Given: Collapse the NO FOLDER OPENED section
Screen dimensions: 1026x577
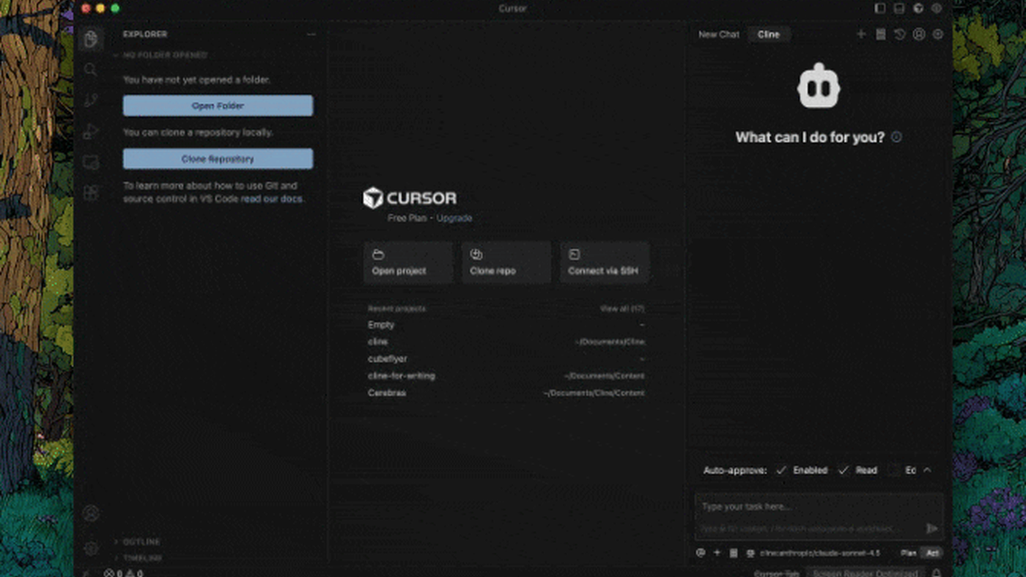Looking at the screenshot, I should [161, 55].
